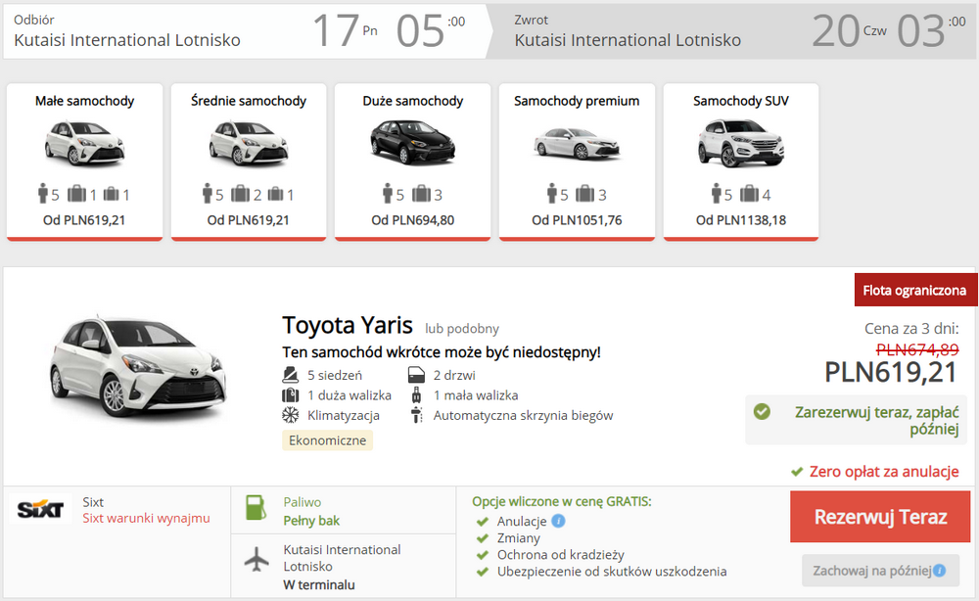
Task: Click the suitcase icon beside 1 duża walizka
Action: (x=291, y=395)
